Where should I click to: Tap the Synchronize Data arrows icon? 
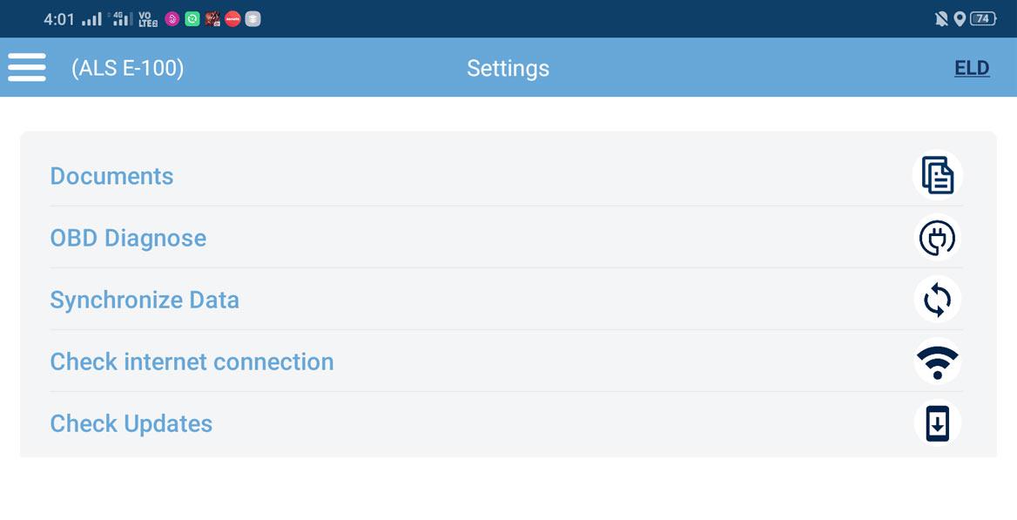pyautogui.click(x=937, y=300)
